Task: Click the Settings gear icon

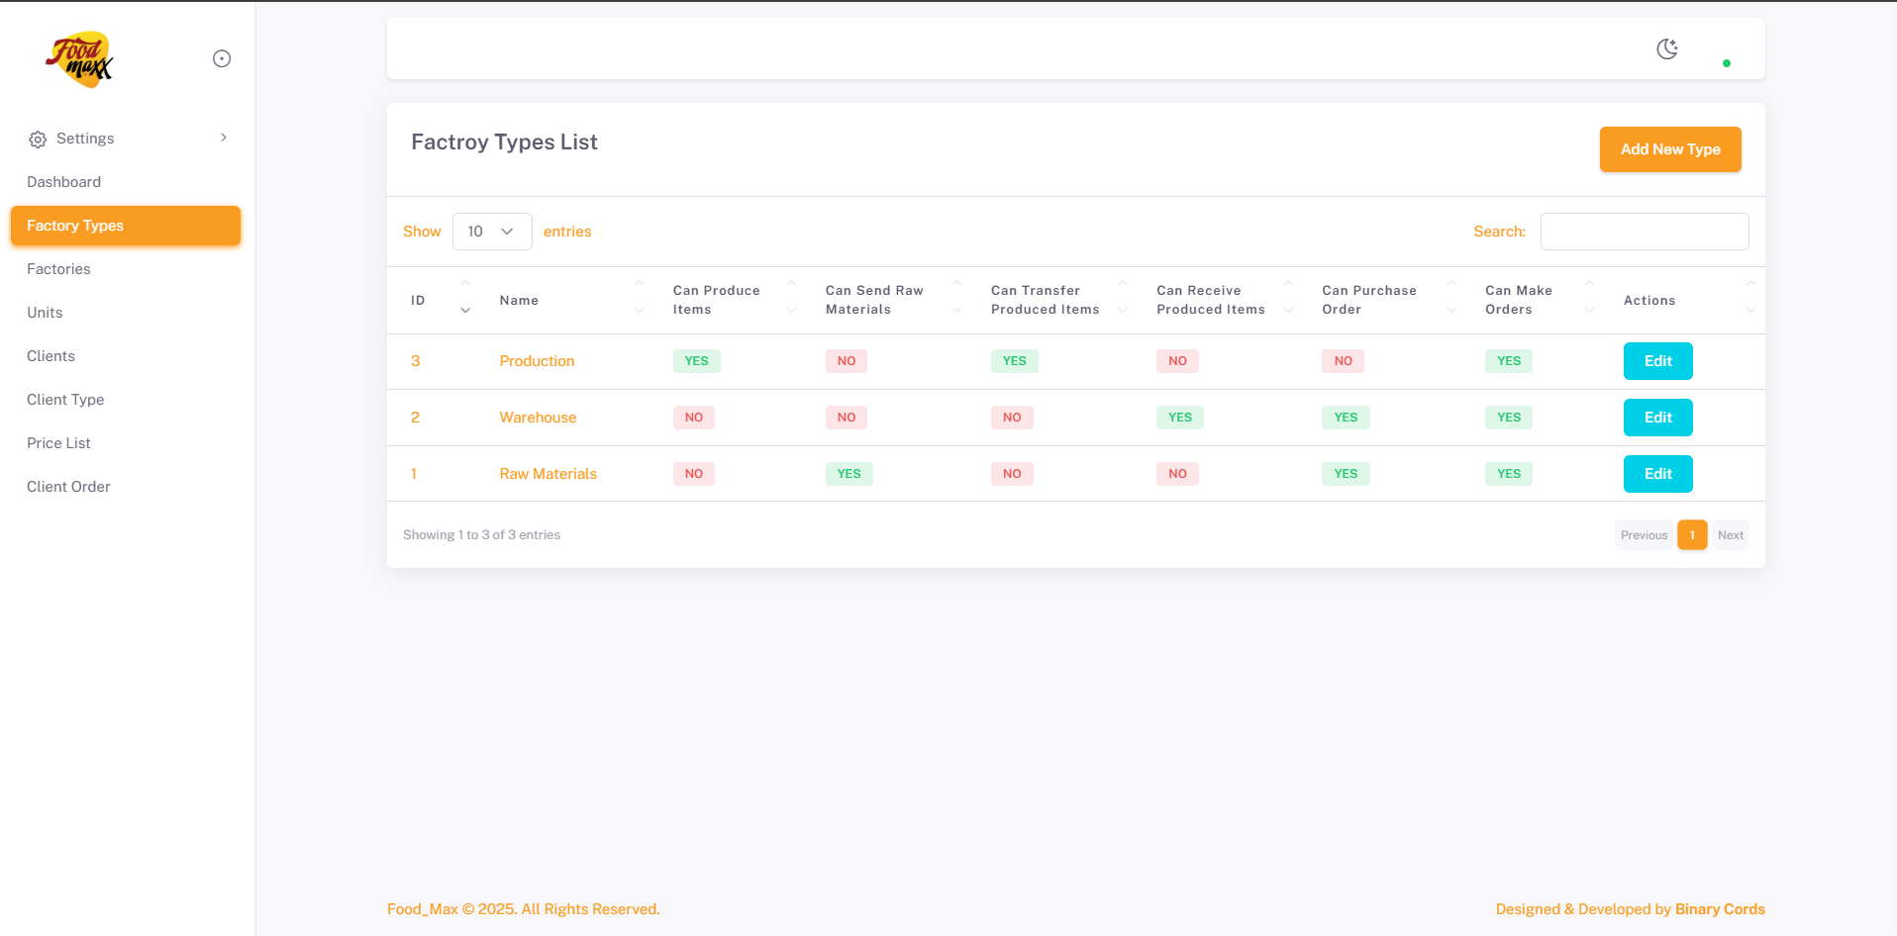Action: (x=38, y=140)
